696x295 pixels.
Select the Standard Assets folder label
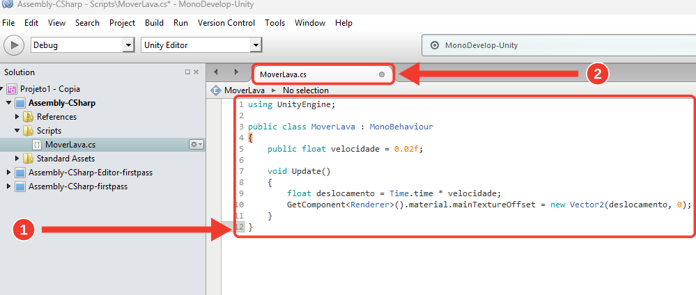pos(65,159)
